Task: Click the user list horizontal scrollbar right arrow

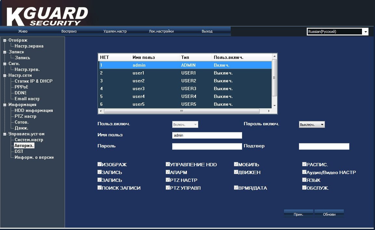Action: tap(269, 111)
